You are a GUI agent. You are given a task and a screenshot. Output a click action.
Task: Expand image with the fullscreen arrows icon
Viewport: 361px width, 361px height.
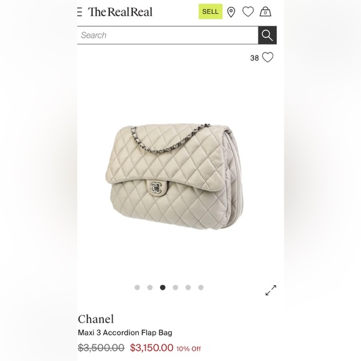[x=271, y=290]
